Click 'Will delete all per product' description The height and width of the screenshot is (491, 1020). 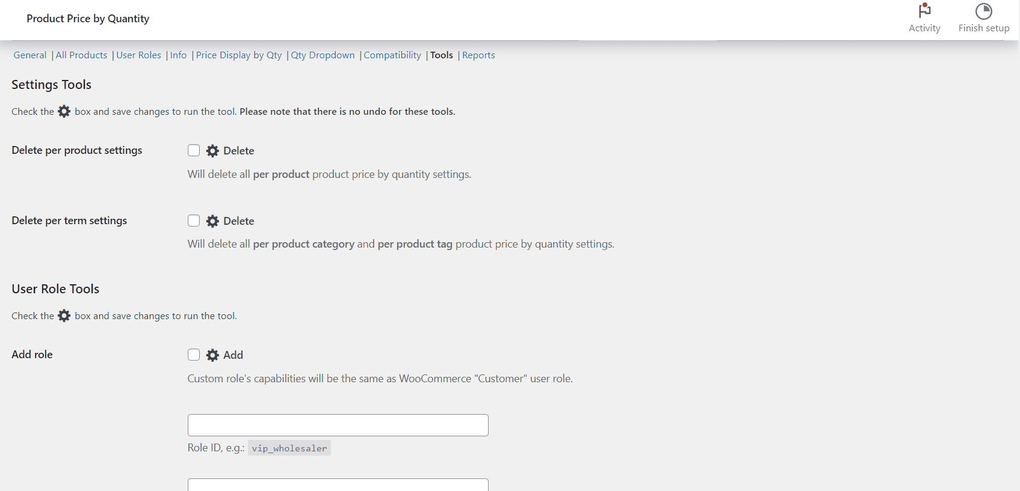point(329,174)
